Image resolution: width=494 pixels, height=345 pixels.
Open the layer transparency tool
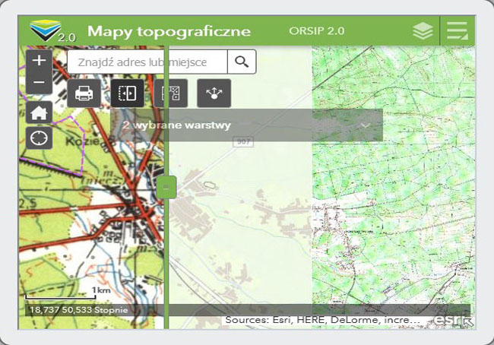coord(171,93)
